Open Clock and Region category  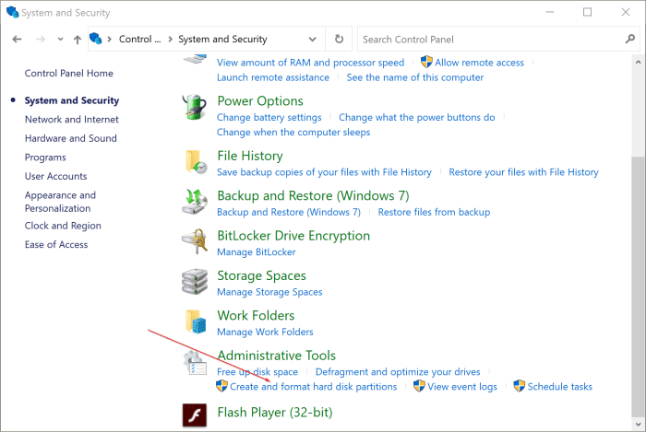click(63, 226)
